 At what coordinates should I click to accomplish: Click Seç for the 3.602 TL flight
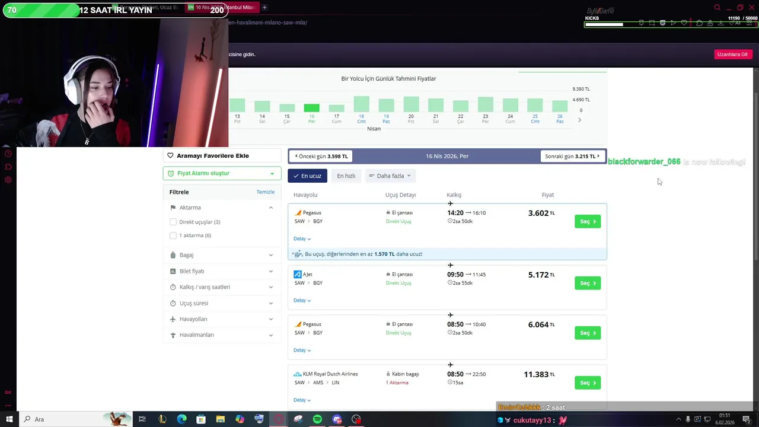coord(588,222)
